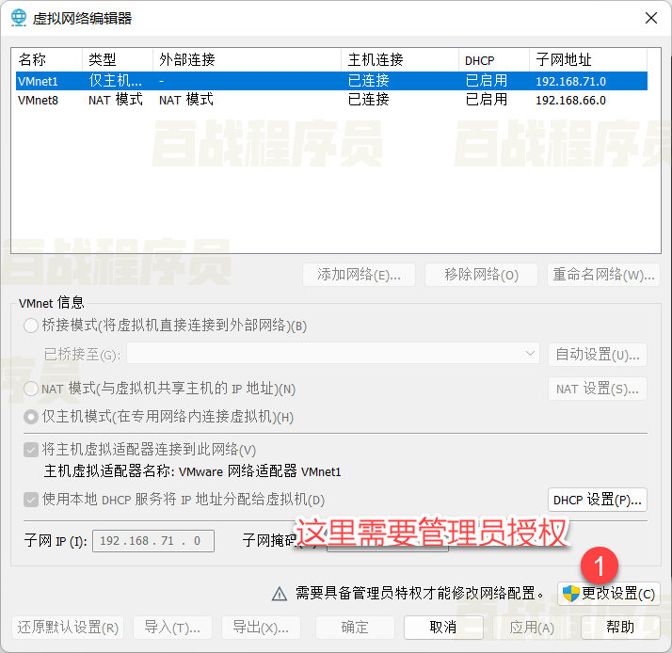Click the 确定 button
Screen dimensions: 672x653
pyautogui.click(x=355, y=628)
